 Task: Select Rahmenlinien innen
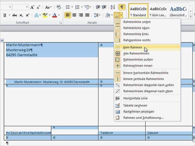coord(147,66)
